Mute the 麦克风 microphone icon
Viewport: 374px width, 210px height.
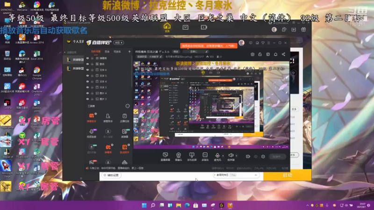click(217, 155)
